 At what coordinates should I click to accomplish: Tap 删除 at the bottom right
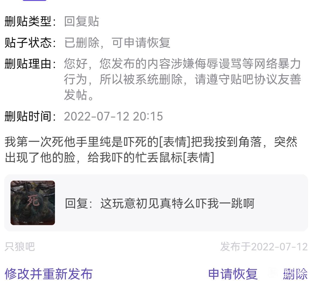tap(295, 274)
